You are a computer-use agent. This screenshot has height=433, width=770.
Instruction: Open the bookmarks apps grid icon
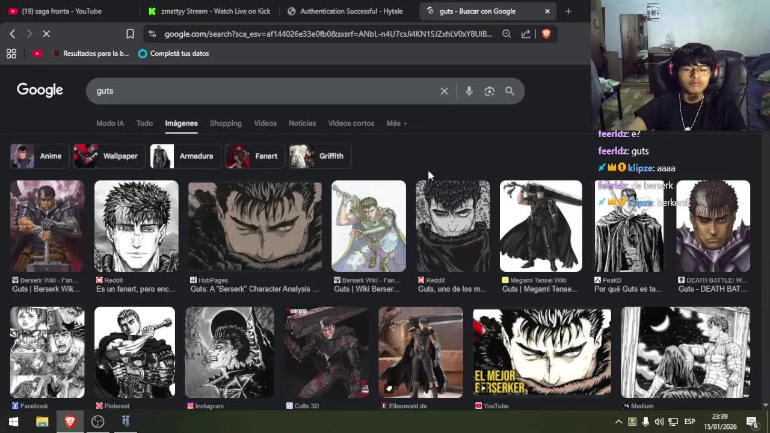tap(11, 54)
